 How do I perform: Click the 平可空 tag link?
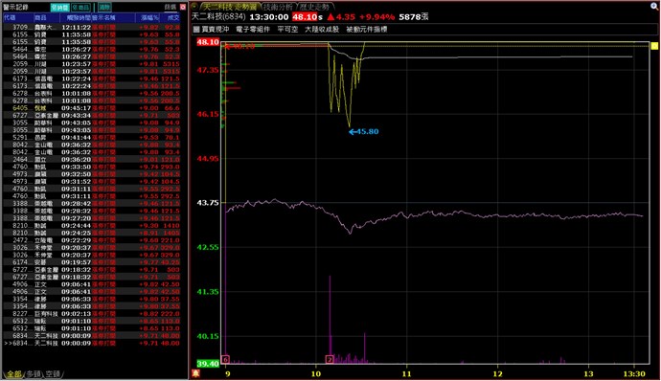[x=287, y=29]
